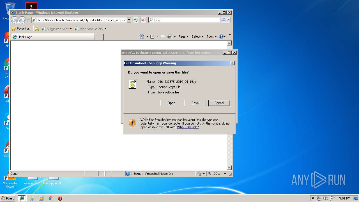Launch Chrome from the taskbar
This screenshot has height=202, width=359.
pos(51,198)
